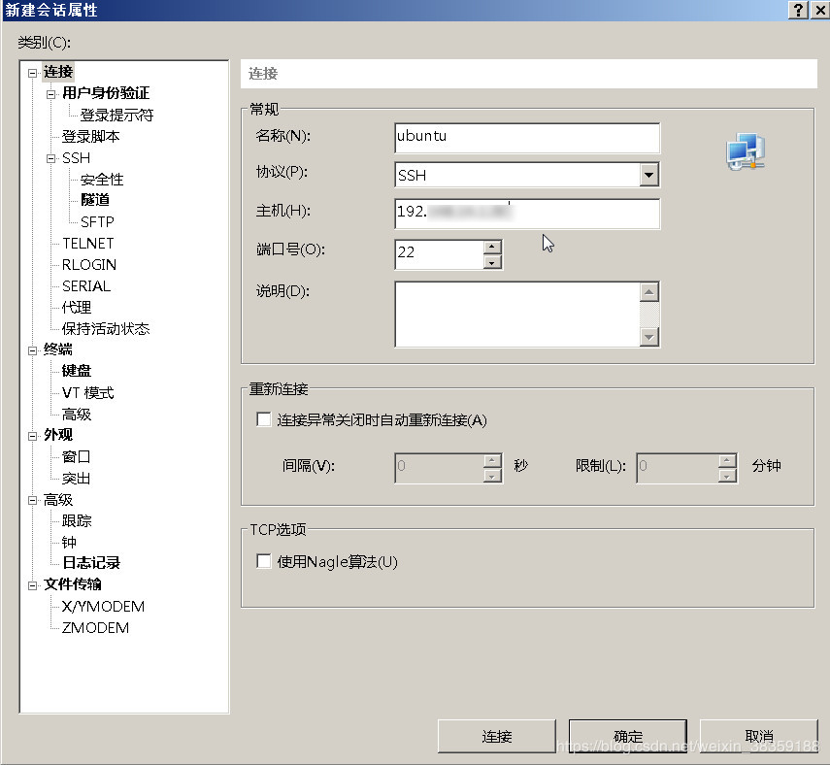Viewport: 830px width, 765px height.
Task: Click the 限制 limit minutes field
Action: tap(678, 468)
